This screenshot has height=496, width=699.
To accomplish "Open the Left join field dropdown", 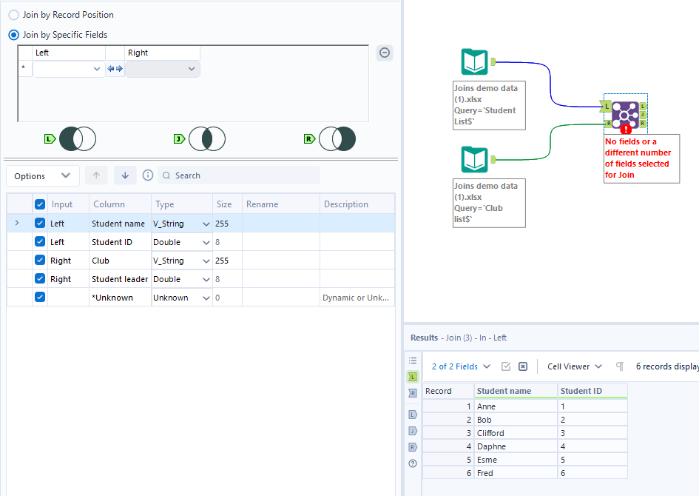I will point(68,69).
